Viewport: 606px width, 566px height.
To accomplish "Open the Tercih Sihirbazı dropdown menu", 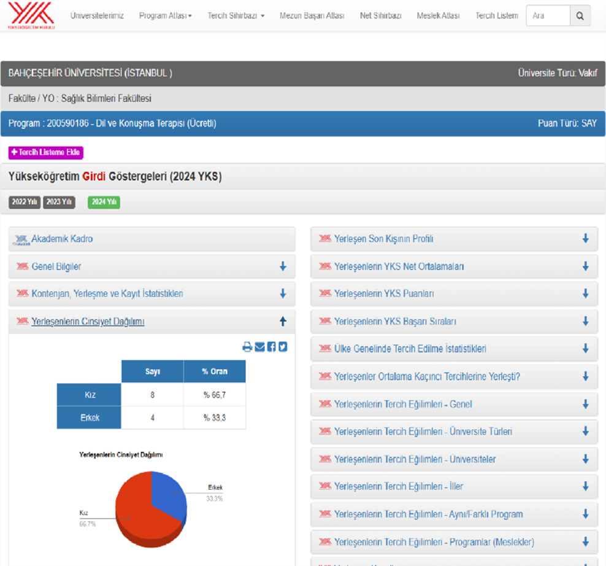I will point(236,16).
